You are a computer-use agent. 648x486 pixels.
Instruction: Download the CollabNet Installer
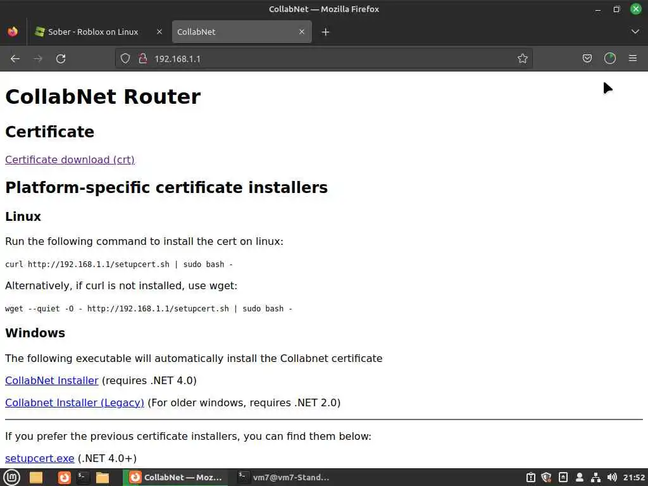[x=52, y=380]
